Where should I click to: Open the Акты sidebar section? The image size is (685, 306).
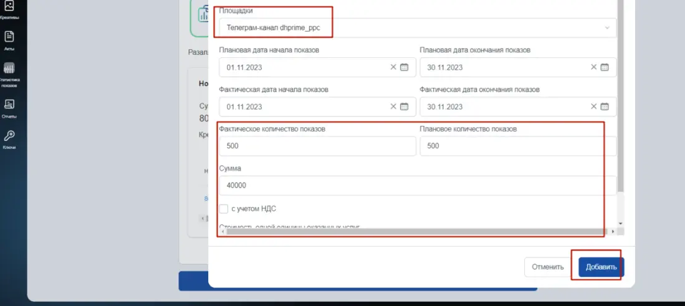point(9,41)
